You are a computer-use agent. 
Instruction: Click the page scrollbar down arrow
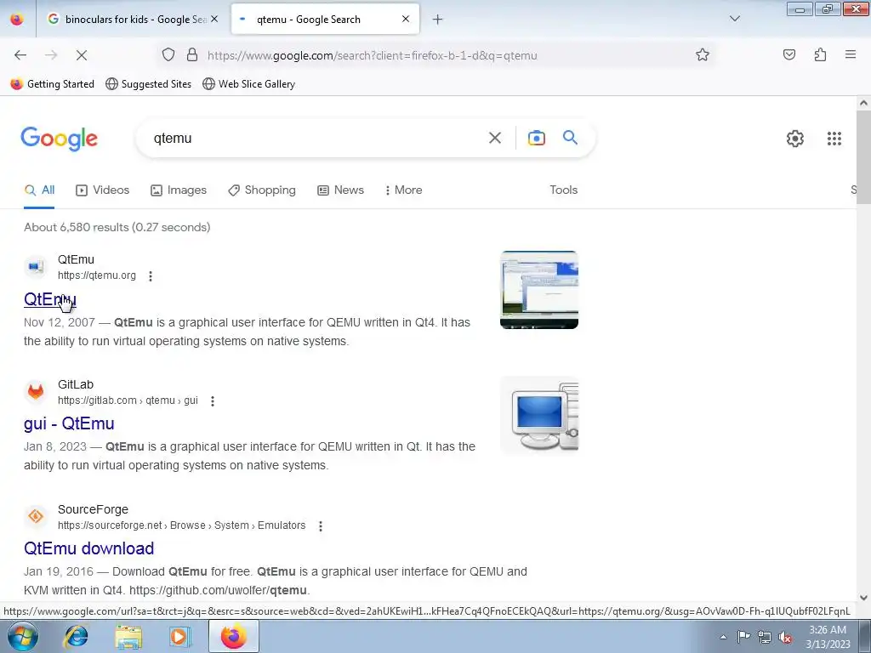pyautogui.click(x=863, y=598)
